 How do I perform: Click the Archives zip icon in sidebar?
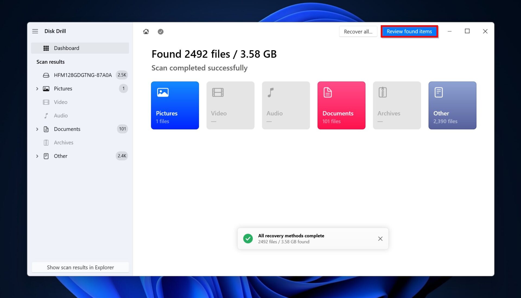[x=46, y=142]
